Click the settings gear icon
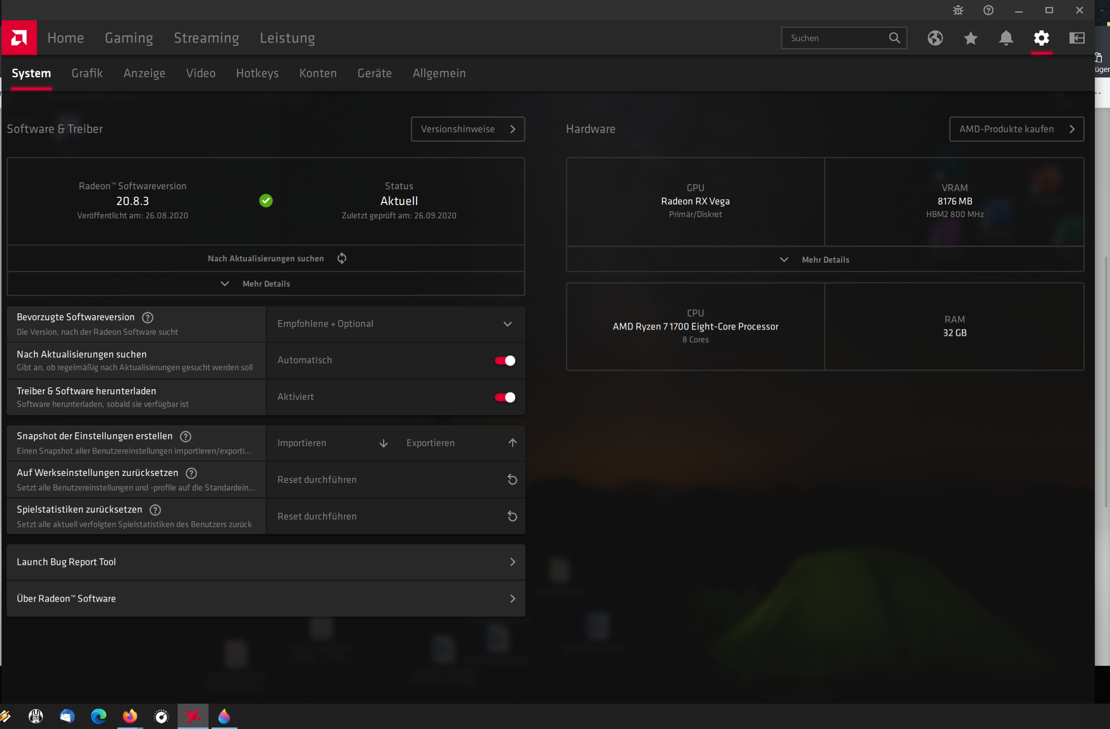The width and height of the screenshot is (1110, 729). [1041, 38]
